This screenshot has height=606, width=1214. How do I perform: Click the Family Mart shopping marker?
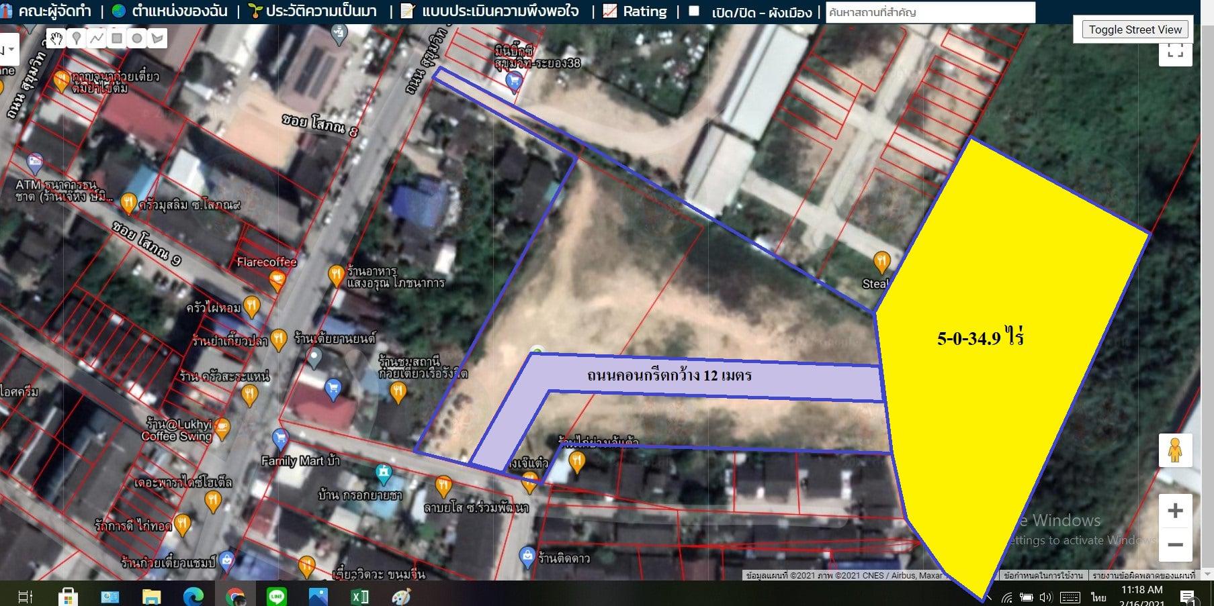[280, 440]
